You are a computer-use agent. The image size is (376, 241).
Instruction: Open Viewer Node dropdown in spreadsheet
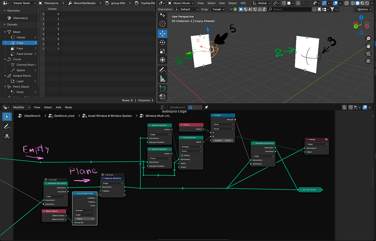pos(24,3)
